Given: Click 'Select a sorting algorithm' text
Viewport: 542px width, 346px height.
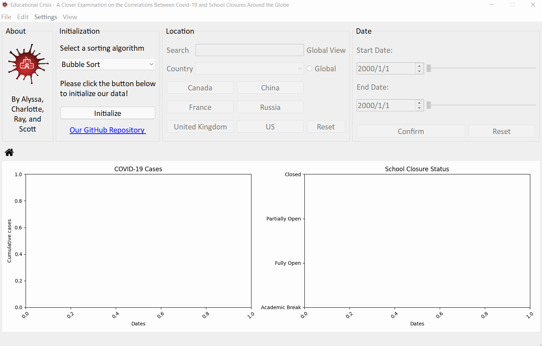Looking at the screenshot, I should click(x=102, y=48).
